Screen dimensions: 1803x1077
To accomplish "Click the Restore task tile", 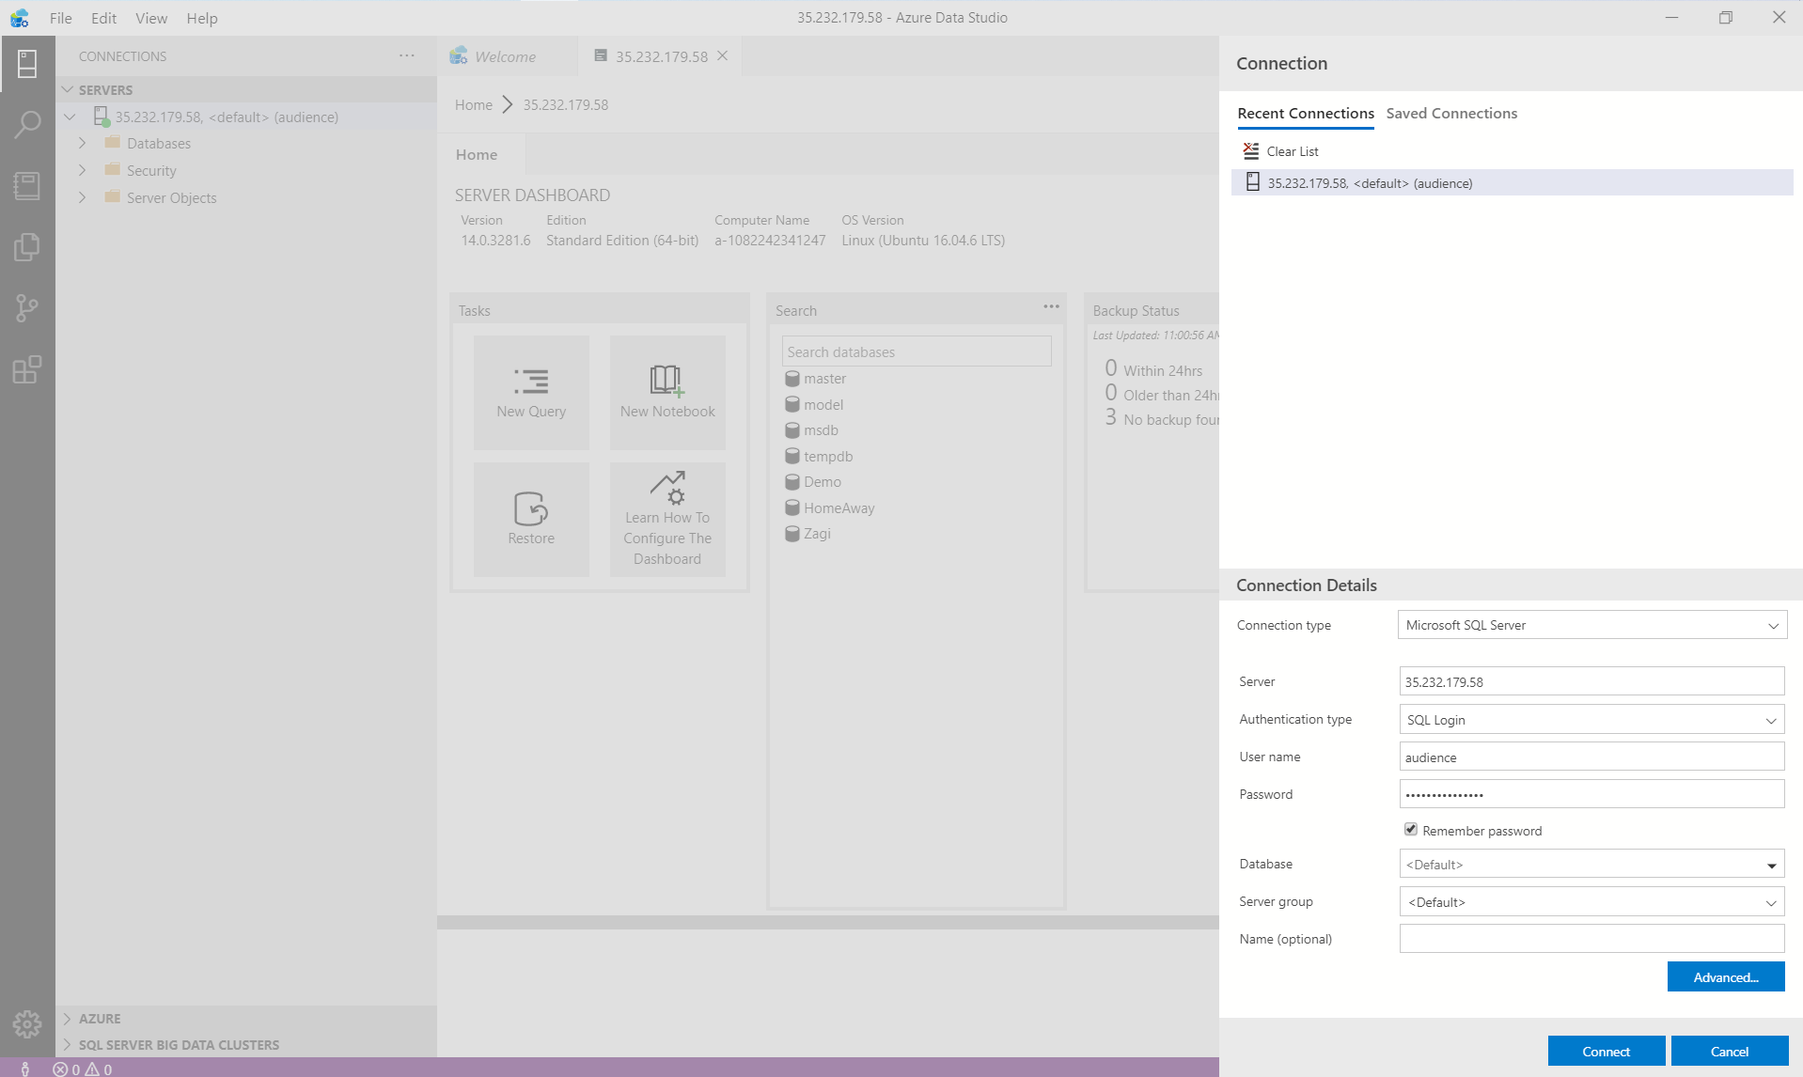I will [531, 520].
